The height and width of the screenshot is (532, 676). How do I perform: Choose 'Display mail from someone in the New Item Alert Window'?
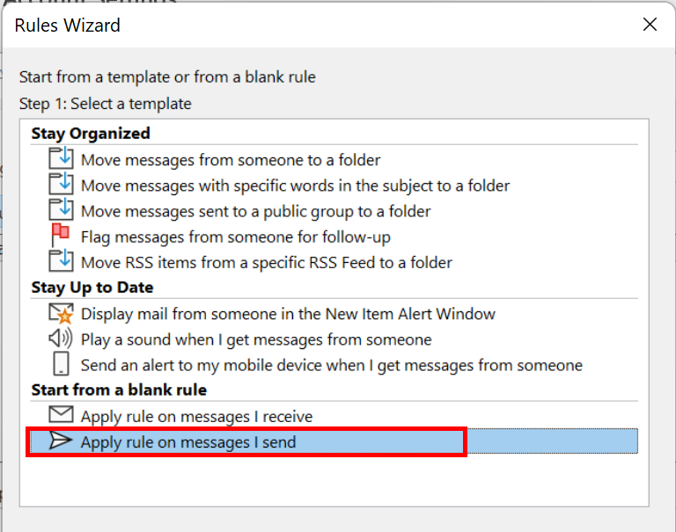[x=288, y=314]
